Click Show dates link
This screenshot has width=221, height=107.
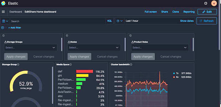[x=187, y=21]
